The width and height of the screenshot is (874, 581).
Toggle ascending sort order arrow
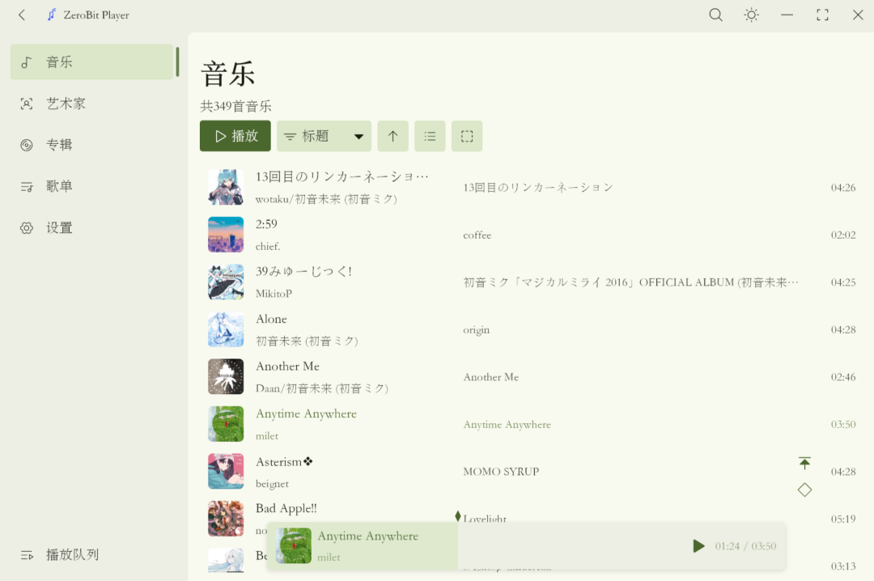point(393,136)
